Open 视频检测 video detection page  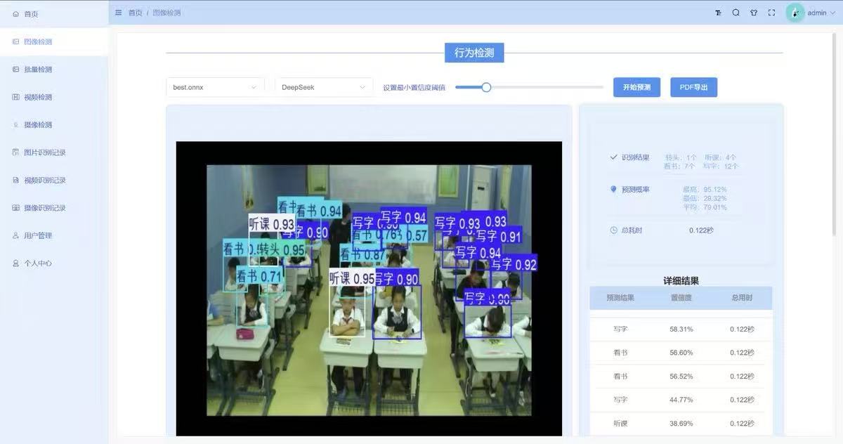point(54,97)
